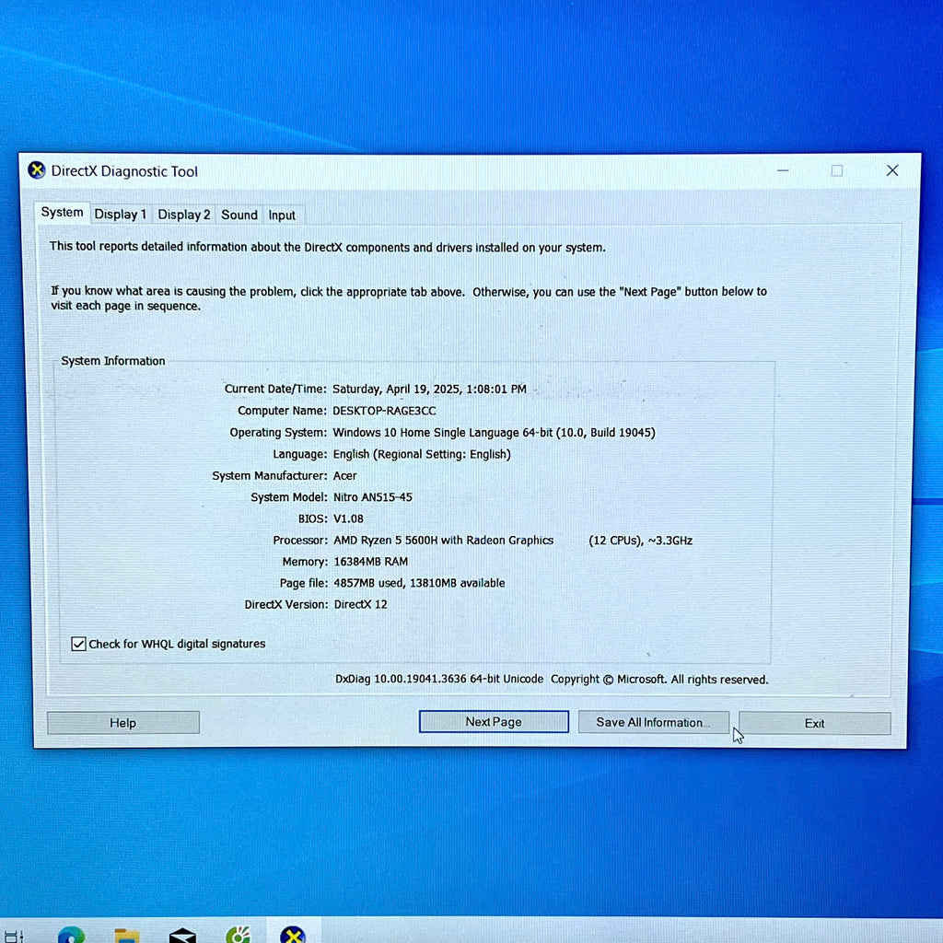Click the Help button
Viewport: 943px width, 943px height.
point(123,722)
